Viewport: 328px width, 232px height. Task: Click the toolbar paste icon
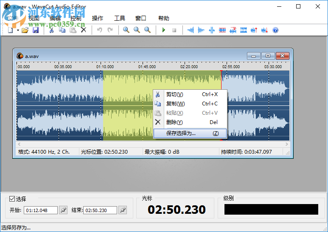point(73,30)
